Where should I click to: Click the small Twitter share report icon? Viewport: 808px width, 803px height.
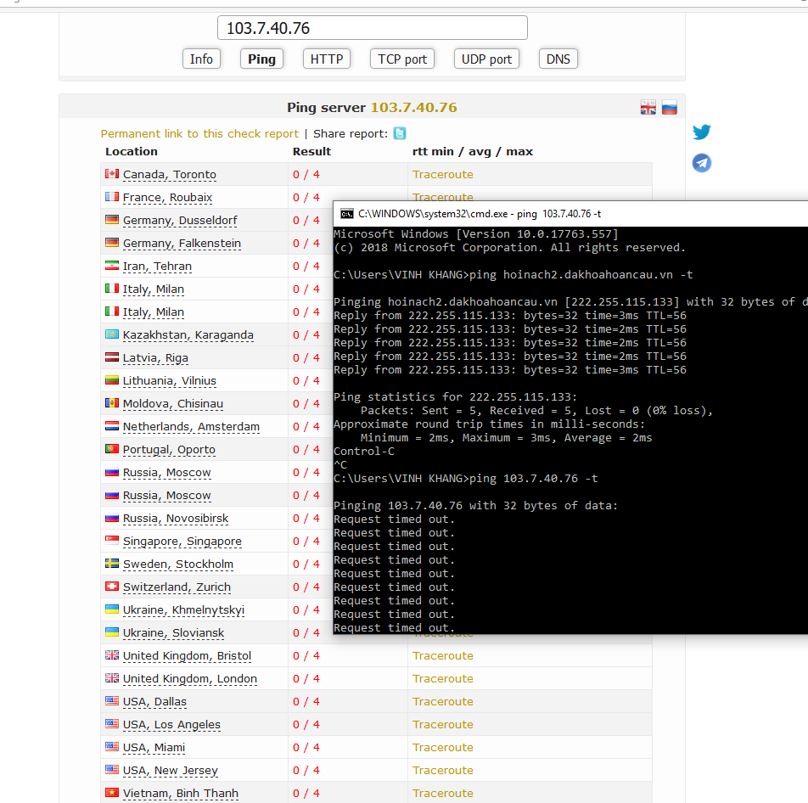click(400, 133)
